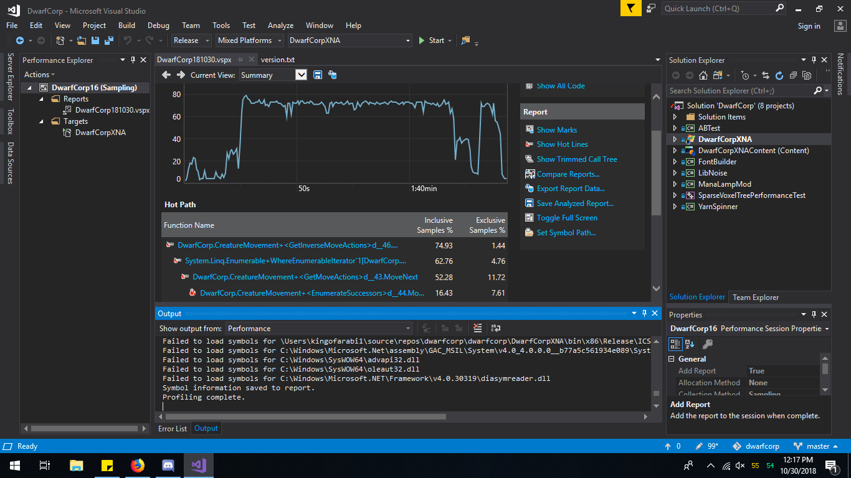Toggle auto-hide pin on Properties panel

coord(814,314)
